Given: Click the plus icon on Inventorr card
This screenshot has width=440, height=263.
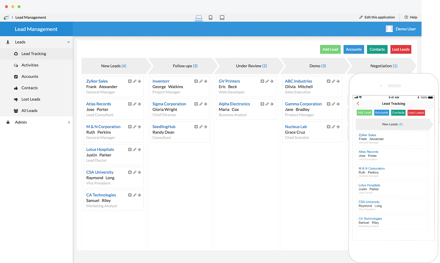Looking at the screenshot, I should [x=196, y=81].
